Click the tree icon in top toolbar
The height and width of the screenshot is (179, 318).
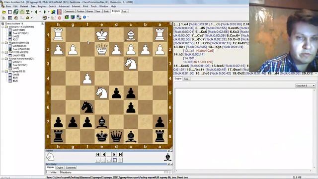click(x=28, y=12)
